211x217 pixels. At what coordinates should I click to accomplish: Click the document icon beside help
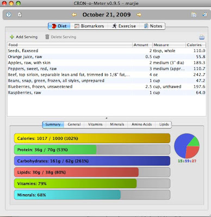pos(20,15)
